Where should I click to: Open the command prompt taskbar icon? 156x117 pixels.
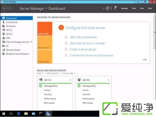point(41,114)
